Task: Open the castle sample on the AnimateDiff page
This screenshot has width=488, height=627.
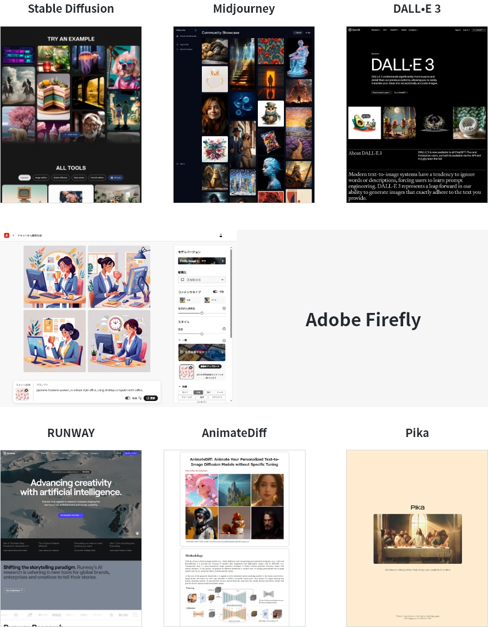Action: point(234,490)
